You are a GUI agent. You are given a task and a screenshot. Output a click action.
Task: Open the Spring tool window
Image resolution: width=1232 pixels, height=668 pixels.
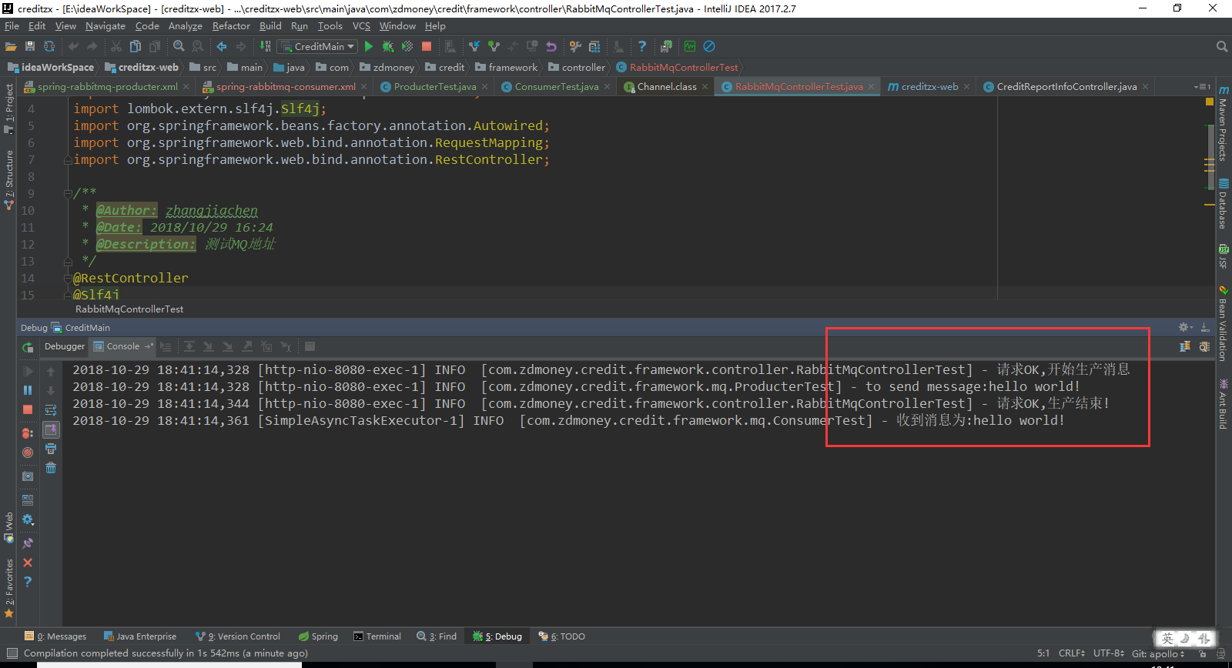(318, 636)
